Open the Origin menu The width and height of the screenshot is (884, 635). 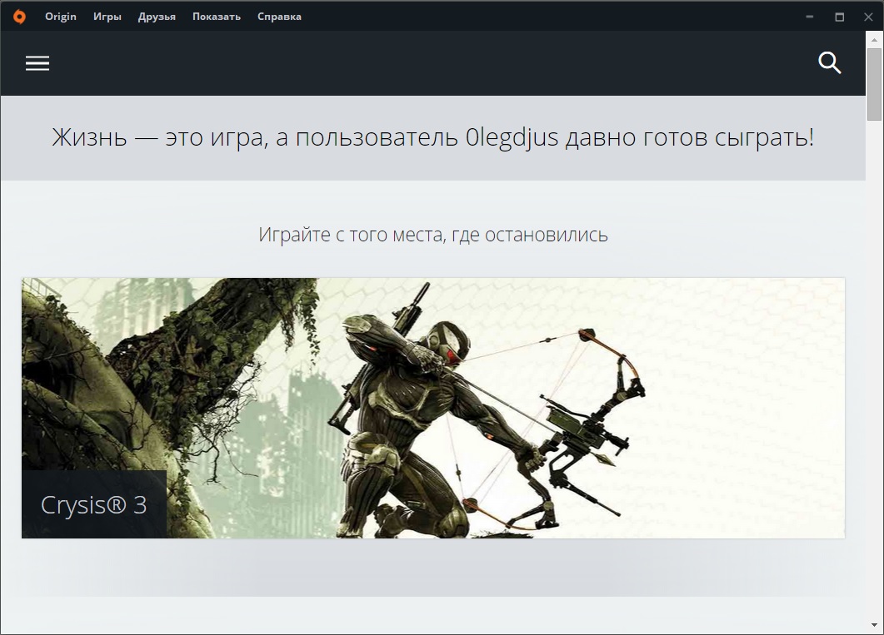coord(60,17)
